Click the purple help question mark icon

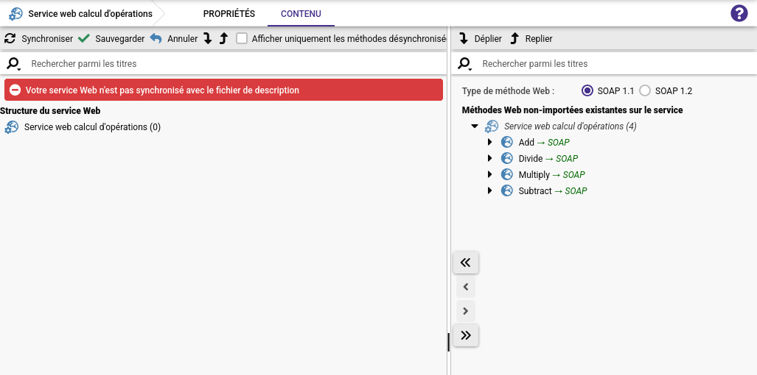coord(739,13)
